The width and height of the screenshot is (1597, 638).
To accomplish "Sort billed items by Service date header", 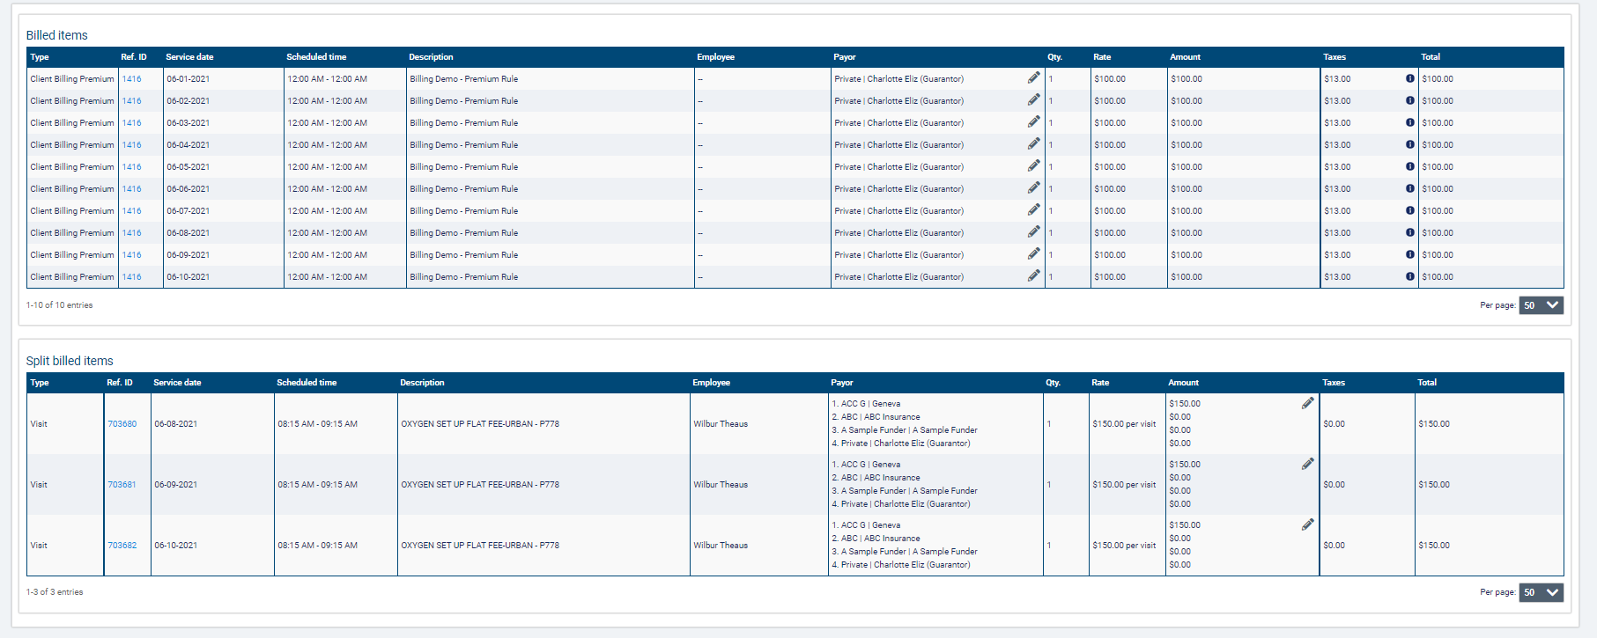I will point(189,57).
